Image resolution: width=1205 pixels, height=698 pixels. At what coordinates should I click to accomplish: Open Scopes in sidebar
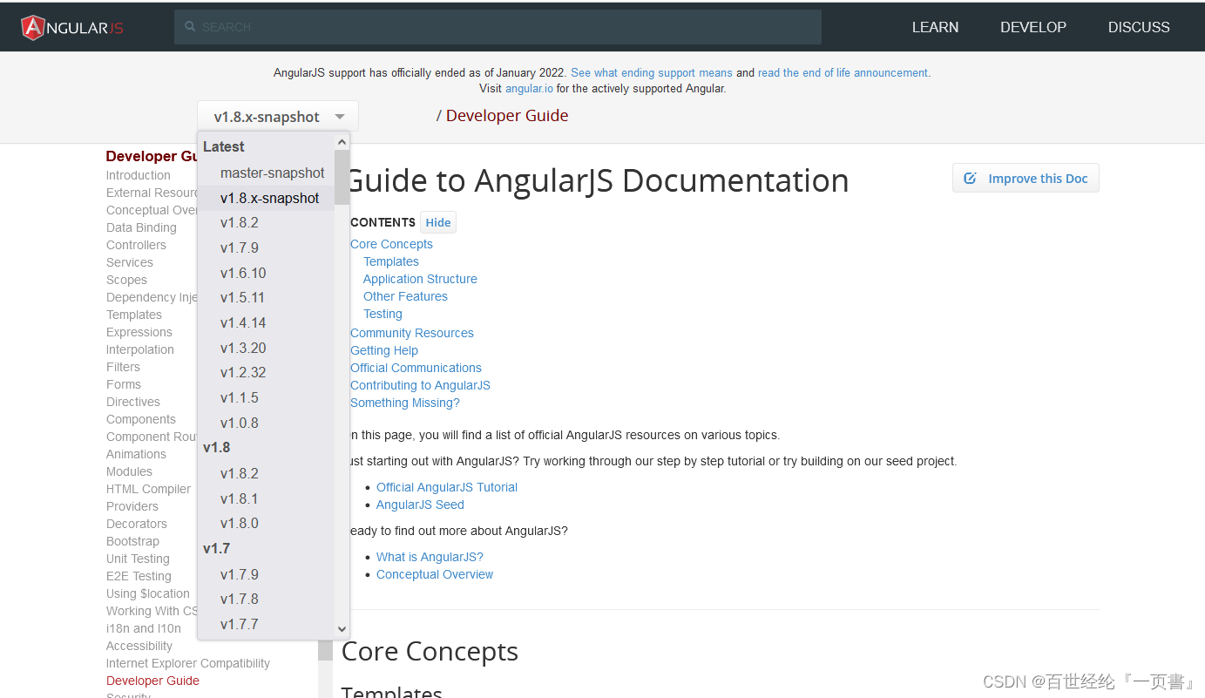(x=126, y=280)
